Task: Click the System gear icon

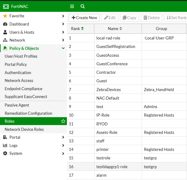Action: (x=5, y=153)
